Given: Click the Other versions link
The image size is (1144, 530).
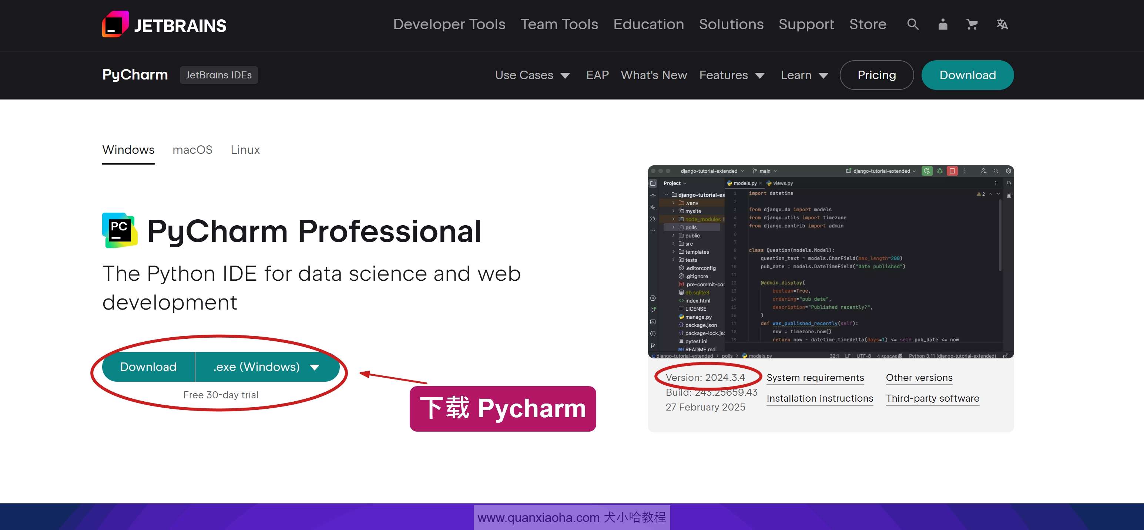Looking at the screenshot, I should coord(919,377).
